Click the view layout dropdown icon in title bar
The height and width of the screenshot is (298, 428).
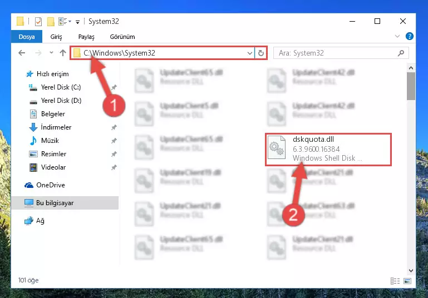65,21
